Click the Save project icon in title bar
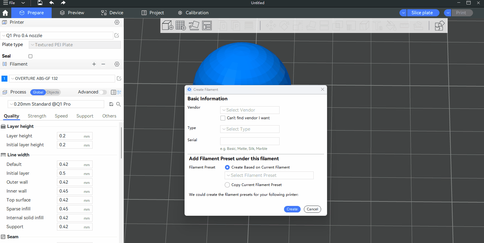 tap(40, 3)
